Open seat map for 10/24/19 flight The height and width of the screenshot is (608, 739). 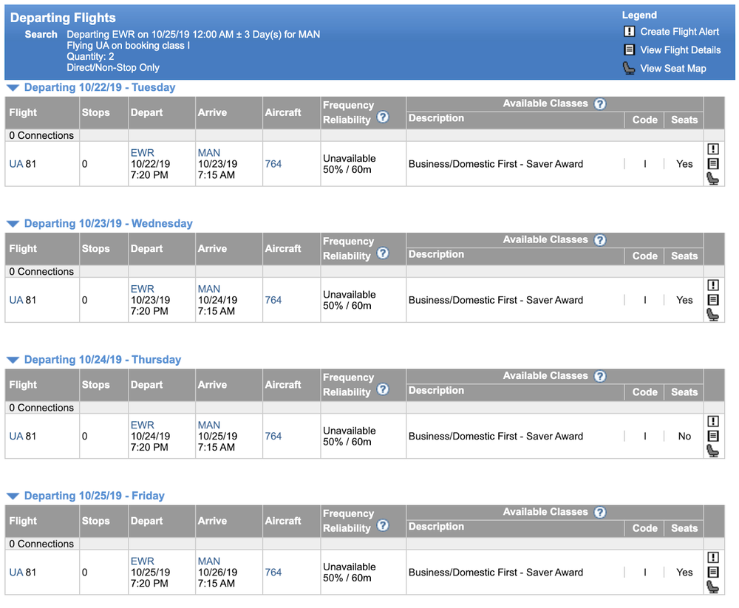712,451
